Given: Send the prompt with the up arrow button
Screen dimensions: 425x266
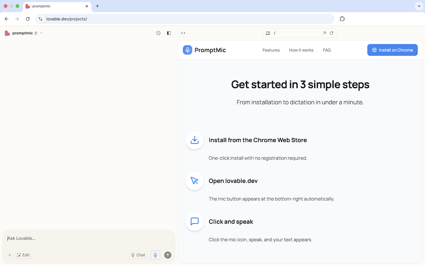Looking at the screenshot, I should (168, 255).
